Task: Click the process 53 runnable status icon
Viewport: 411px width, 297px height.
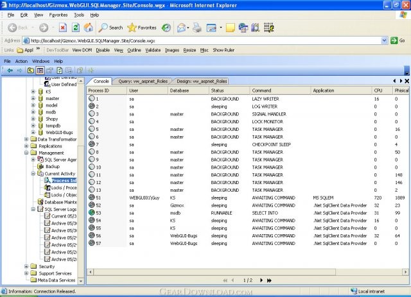Action: [x=91, y=212]
